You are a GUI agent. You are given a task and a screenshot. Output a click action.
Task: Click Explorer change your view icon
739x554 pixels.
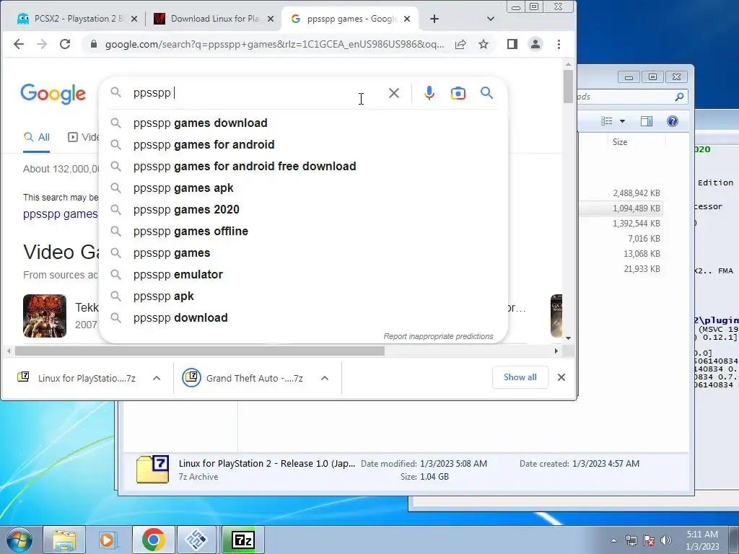tap(606, 121)
